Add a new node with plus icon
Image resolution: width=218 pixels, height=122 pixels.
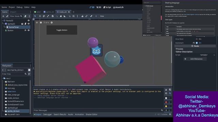pyautogui.click(x=3, y=16)
